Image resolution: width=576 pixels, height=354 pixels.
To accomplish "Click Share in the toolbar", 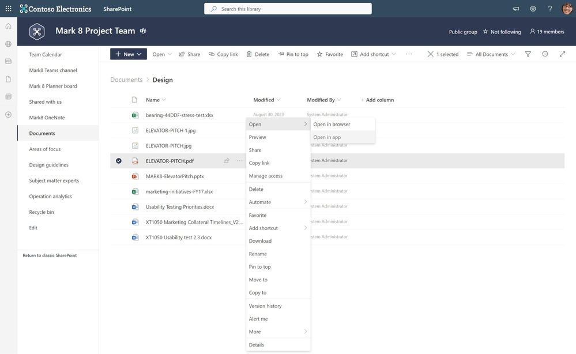I will tap(190, 54).
